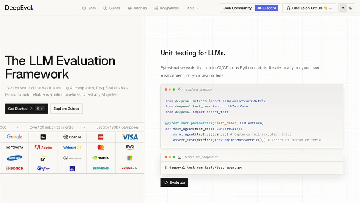Click the Mastercard logo

point(101,148)
